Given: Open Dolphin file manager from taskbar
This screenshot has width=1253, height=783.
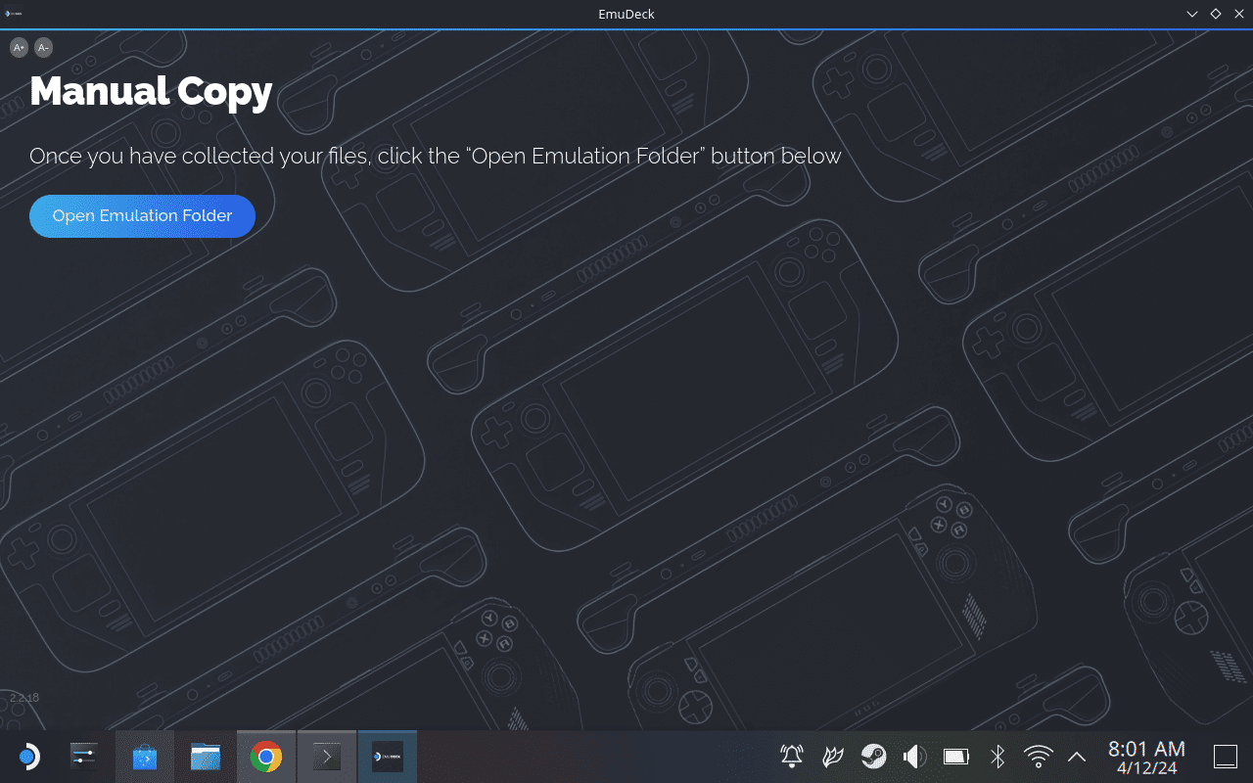Looking at the screenshot, I should click(x=206, y=757).
